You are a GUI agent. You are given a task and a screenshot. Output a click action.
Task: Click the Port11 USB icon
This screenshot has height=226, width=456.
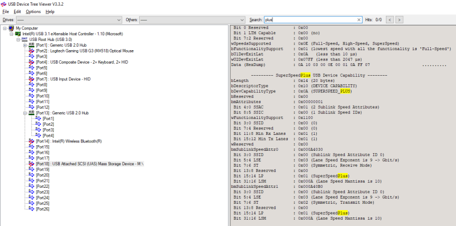click(x=31, y=101)
